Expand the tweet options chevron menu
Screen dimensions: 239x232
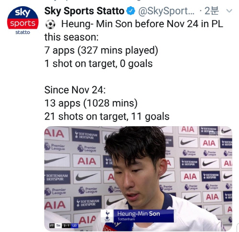(229, 11)
